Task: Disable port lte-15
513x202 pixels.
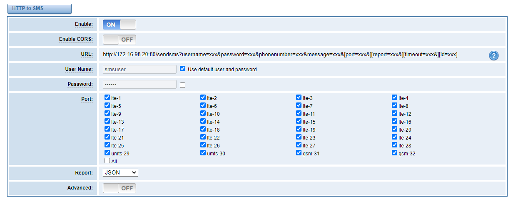Action: [x=299, y=121]
